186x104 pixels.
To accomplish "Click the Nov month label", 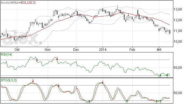I will (48, 50).
